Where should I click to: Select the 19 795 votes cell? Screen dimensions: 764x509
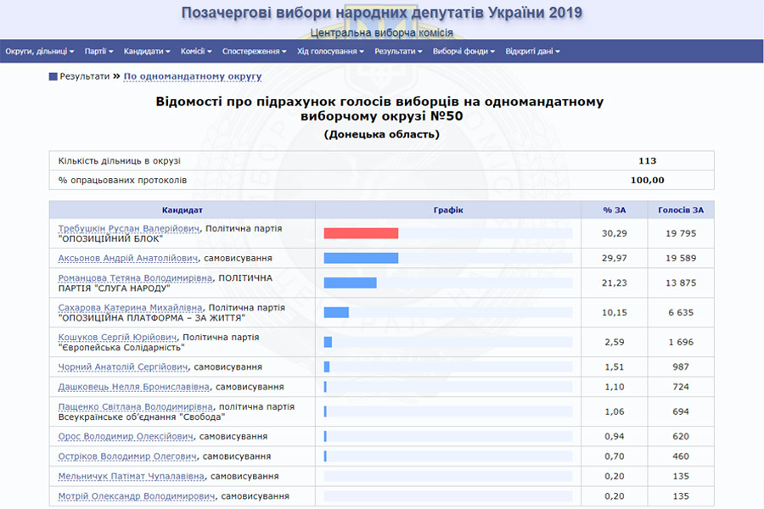[681, 234]
